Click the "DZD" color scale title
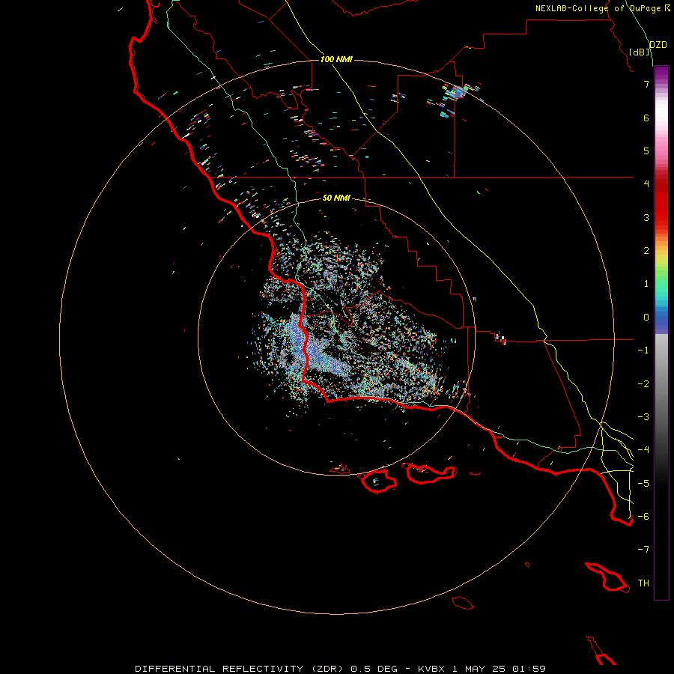 pyautogui.click(x=658, y=45)
